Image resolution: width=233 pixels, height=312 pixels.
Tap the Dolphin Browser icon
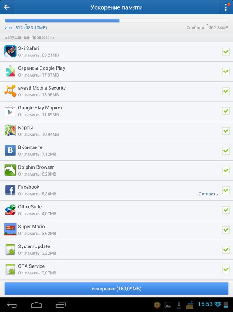(10, 170)
